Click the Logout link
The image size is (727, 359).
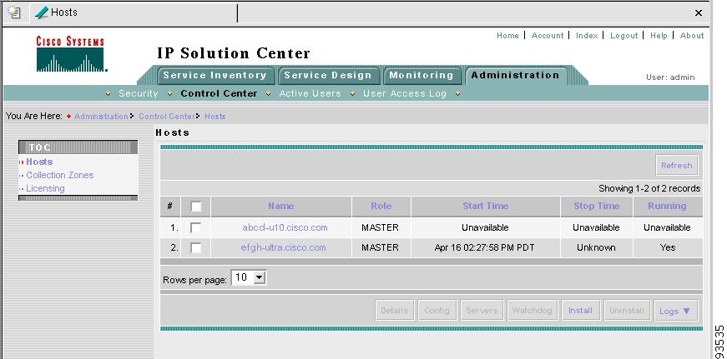[624, 36]
